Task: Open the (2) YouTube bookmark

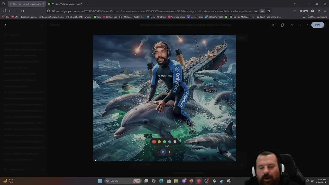Action: (110, 17)
